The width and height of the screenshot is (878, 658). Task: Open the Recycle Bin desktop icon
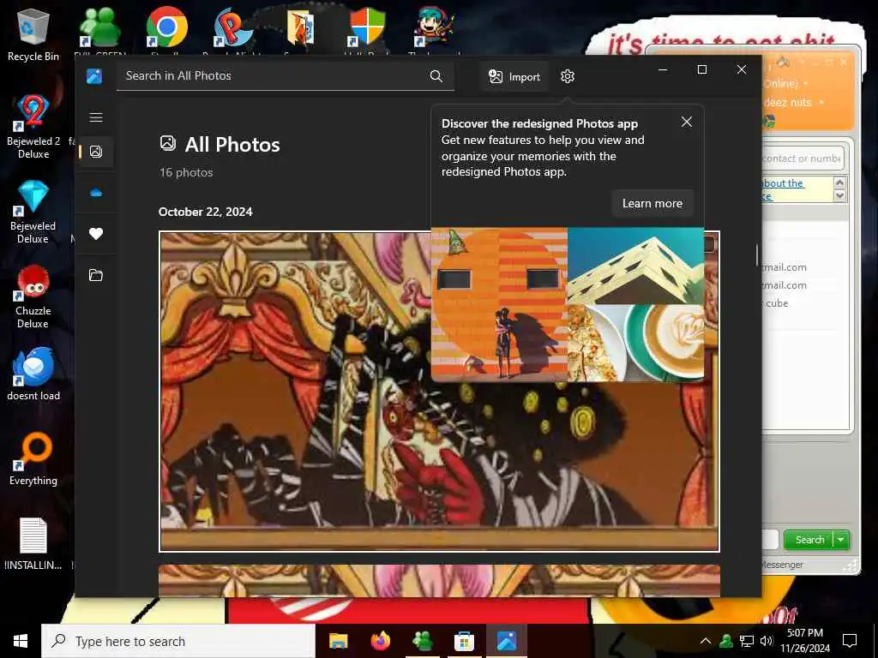click(x=33, y=34)
